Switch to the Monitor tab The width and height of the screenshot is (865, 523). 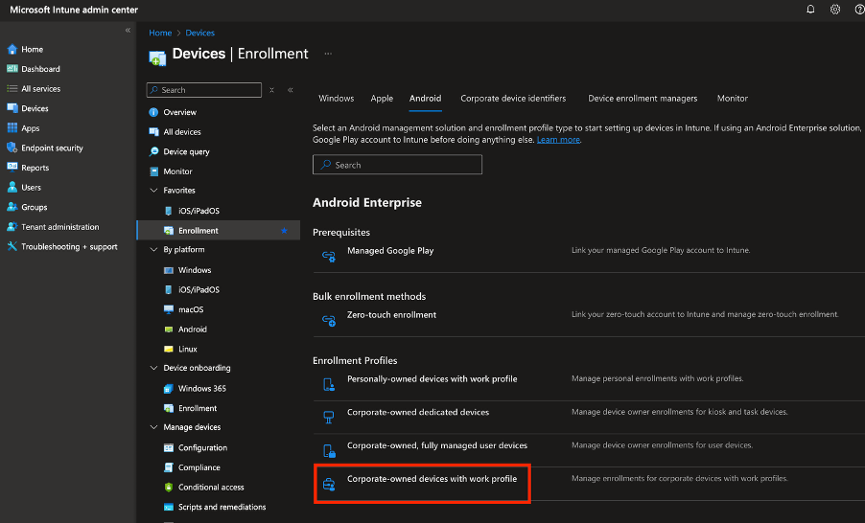click(733, 98)
